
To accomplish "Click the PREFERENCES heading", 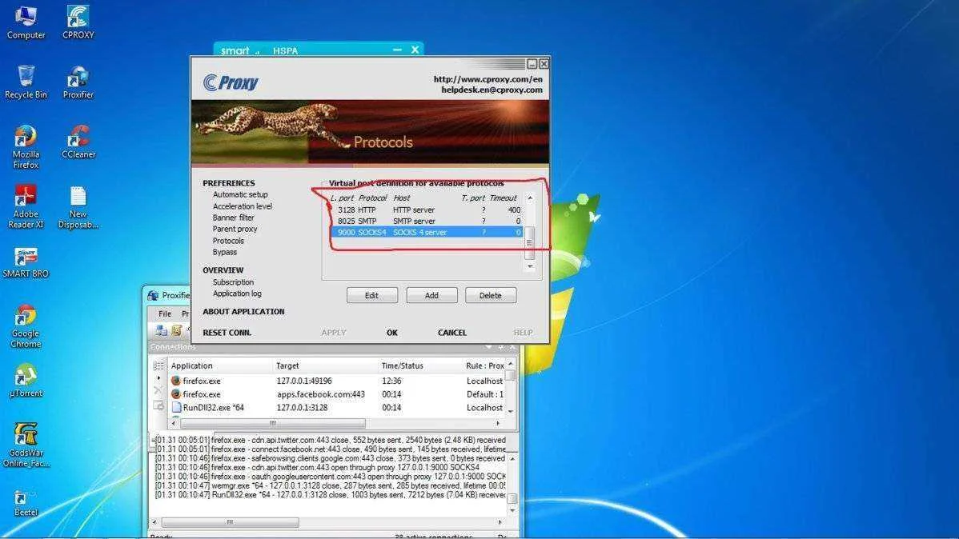I will pos(229,182).
